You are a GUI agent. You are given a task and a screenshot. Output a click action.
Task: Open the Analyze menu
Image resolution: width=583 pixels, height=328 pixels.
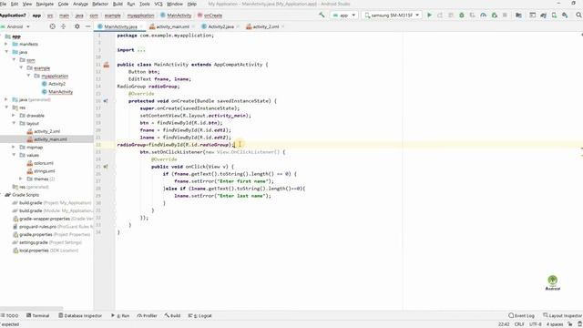pos(80,4)
